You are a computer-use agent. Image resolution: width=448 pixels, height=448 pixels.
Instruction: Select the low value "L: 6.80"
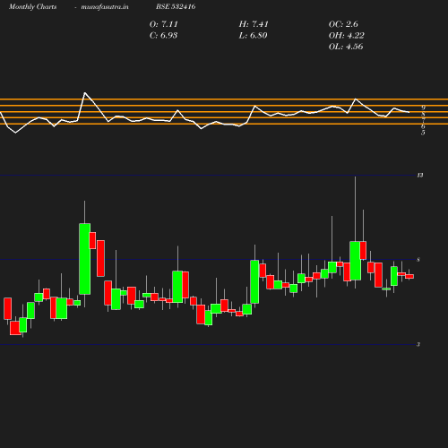click(x=253, y=36)
